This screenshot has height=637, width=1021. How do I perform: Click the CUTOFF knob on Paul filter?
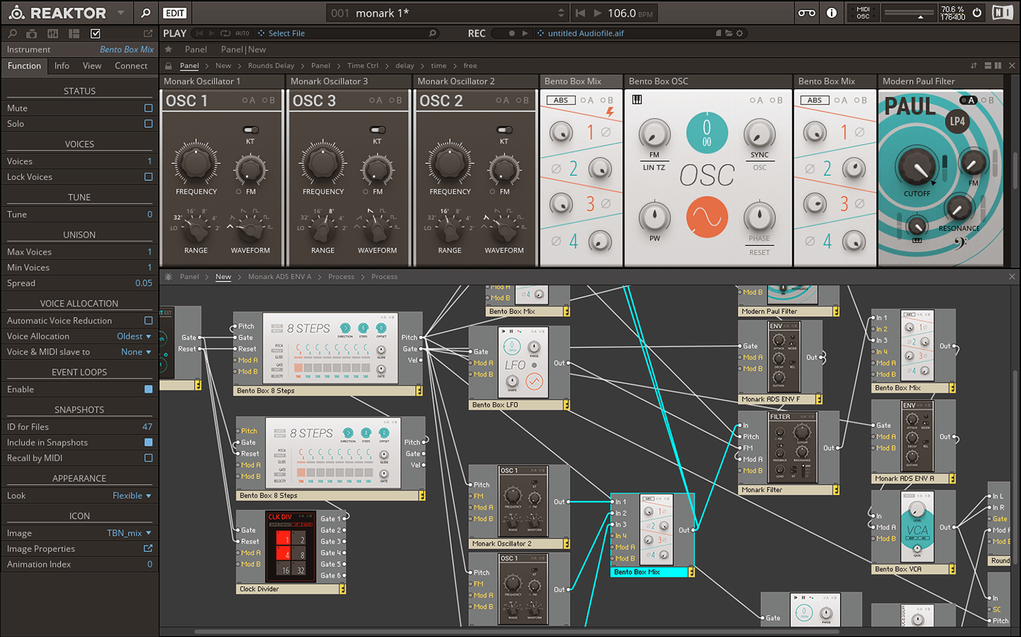pyautogui.click(x=916, y=167)
